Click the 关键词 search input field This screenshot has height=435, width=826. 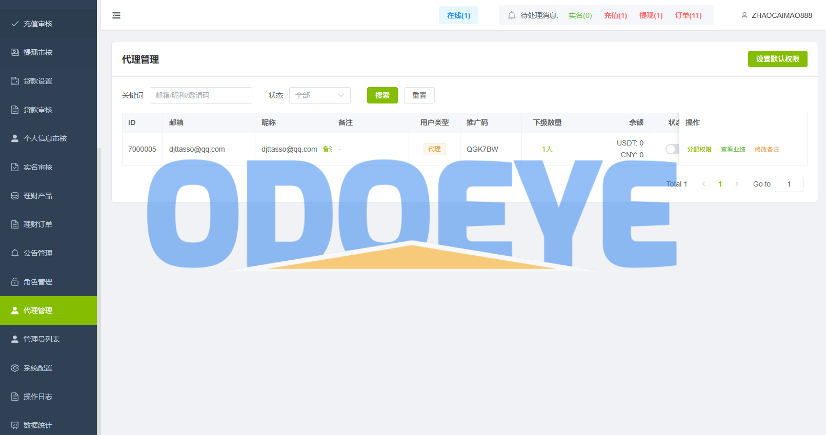[x=200, y=95]
